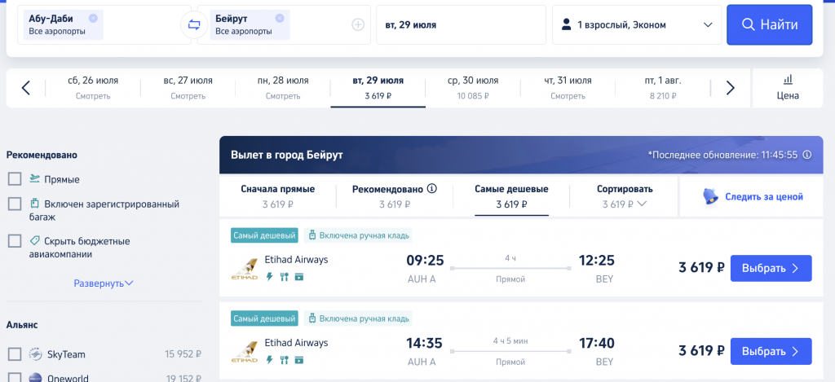Show previous dates with left arrow

pyautogui.click(x=25, y=88)
